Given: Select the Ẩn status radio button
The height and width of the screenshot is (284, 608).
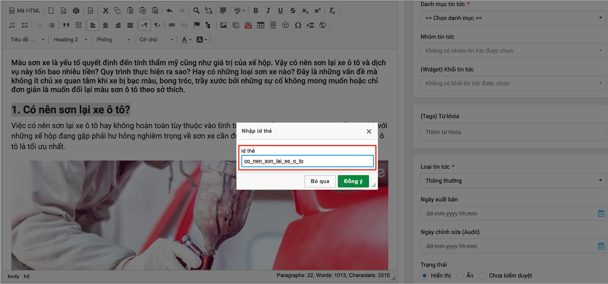Looking at the screenshot, I should coord(460,276).
